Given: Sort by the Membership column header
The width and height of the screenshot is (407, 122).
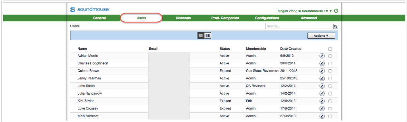Looking at the screenshot, I should coord(256,49).
